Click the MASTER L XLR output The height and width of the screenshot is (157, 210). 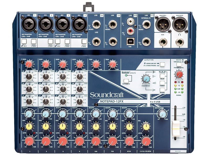[x=163, y=24]
